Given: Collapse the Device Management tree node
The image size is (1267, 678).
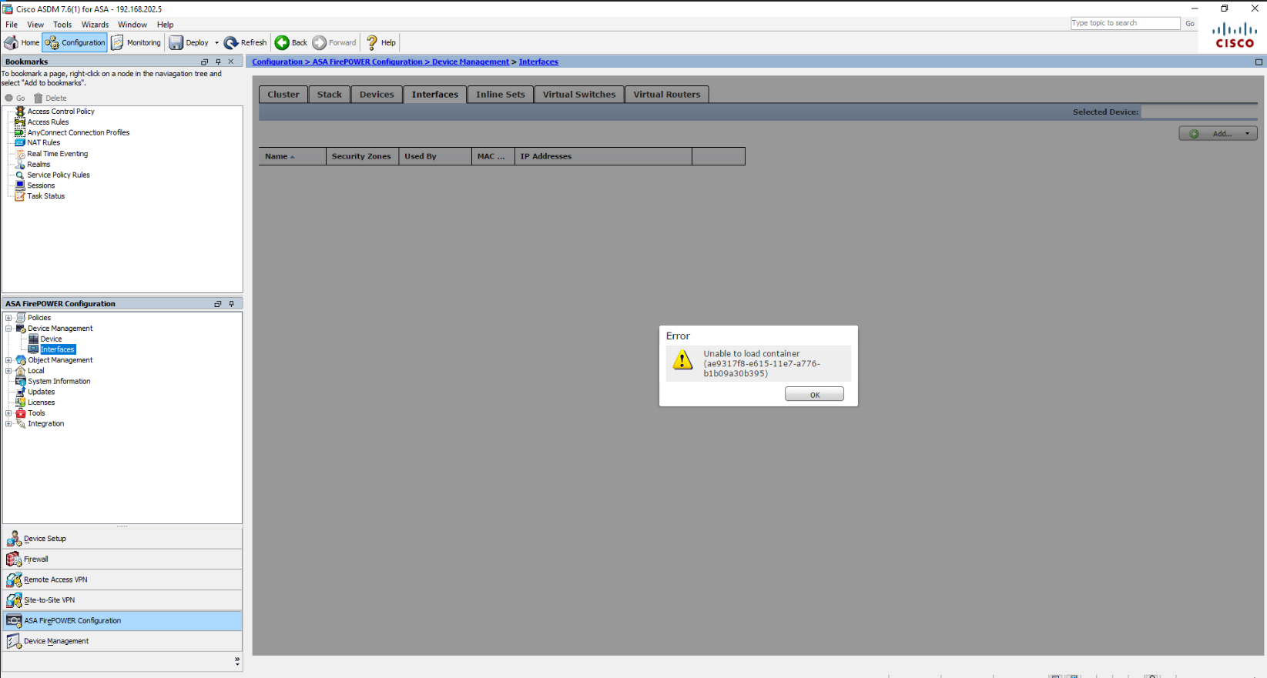Looking at the screenshot, I should 8,329.
